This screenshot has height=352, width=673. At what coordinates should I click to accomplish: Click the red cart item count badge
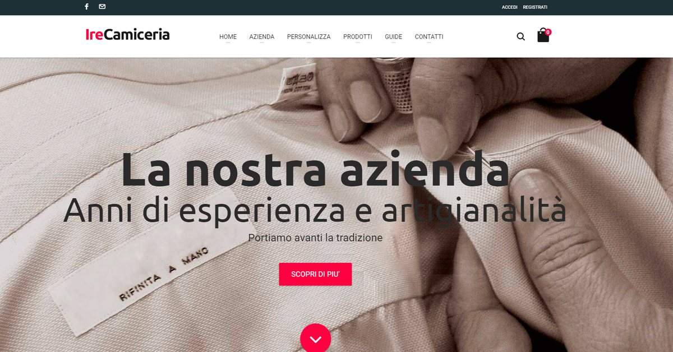coord(548,32)
